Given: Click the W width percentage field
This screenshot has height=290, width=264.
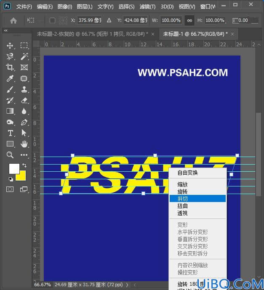Looking at the screenshot, I should point(171,20).
